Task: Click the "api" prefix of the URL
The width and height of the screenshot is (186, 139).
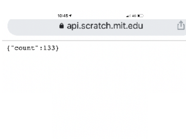Action: click(x=73, y=26)
